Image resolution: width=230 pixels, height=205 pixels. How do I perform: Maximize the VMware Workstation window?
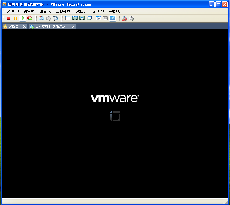click(x=218, y=4)
